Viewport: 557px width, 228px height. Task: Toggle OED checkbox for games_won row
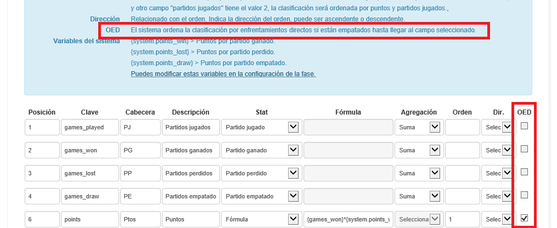[524, 149]
